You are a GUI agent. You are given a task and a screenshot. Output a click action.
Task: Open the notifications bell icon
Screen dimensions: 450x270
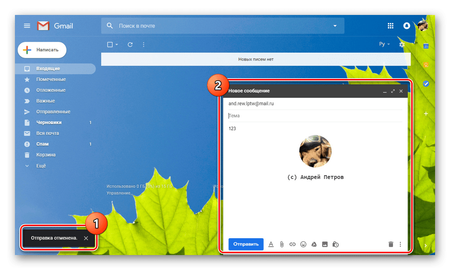point(407,26)
